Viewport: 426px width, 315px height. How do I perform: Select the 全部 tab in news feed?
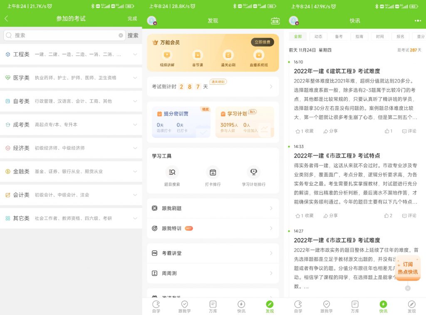coord(298,37)
